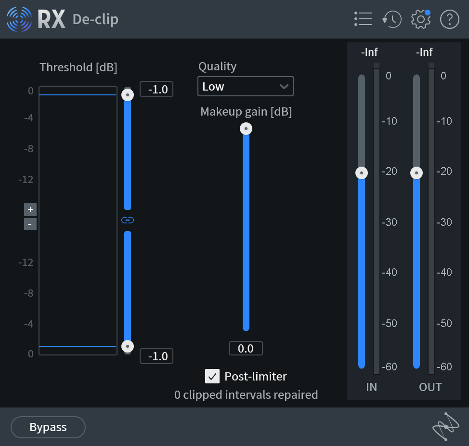Viewport: 469px width, 446px height.
Task: Open the settings gear icon
Action: point(420,19)
